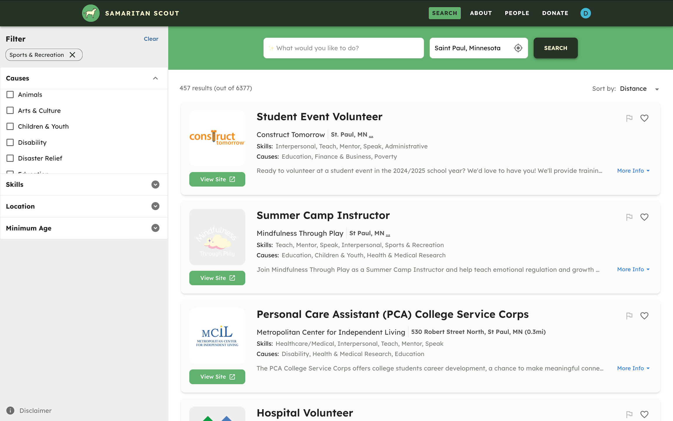Click the 457 results count text
The width and height of the screenshot is (673, 421).
216,88
